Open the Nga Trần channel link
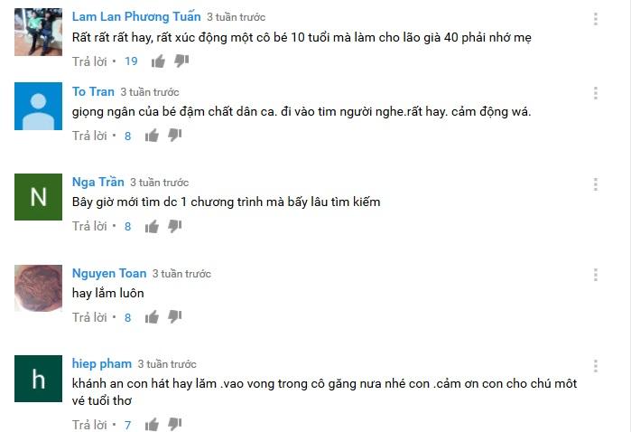The image size is (631, 432). pyautogui.click(x=97, y=183)
